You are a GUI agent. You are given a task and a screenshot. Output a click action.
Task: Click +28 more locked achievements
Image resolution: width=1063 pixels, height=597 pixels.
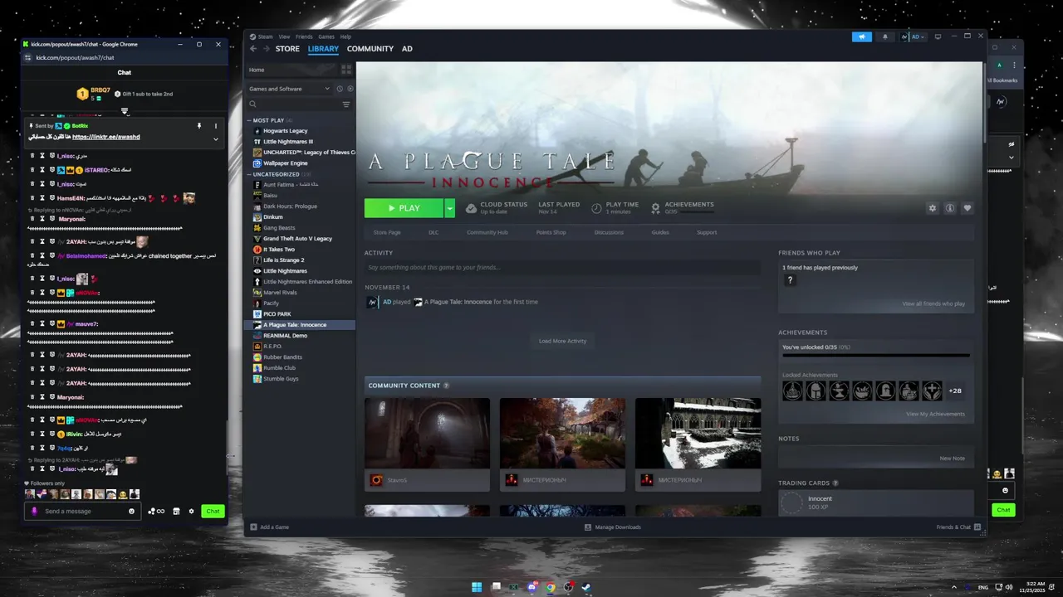(x=955, y=391)
